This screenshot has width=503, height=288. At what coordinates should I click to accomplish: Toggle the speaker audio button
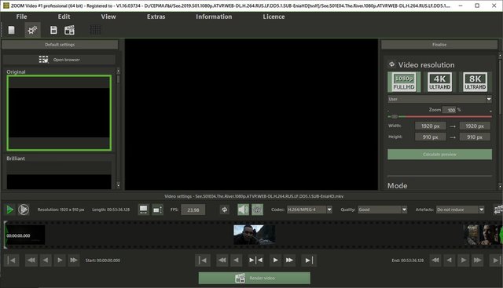(x=243, y=210)
